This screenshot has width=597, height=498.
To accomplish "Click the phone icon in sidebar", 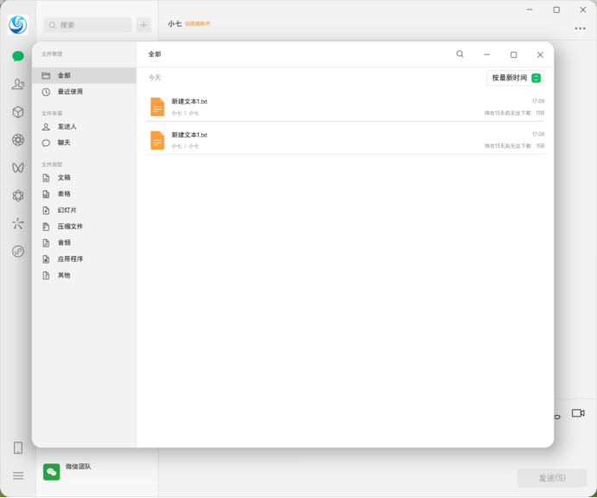I will click(x=18, y=448).
